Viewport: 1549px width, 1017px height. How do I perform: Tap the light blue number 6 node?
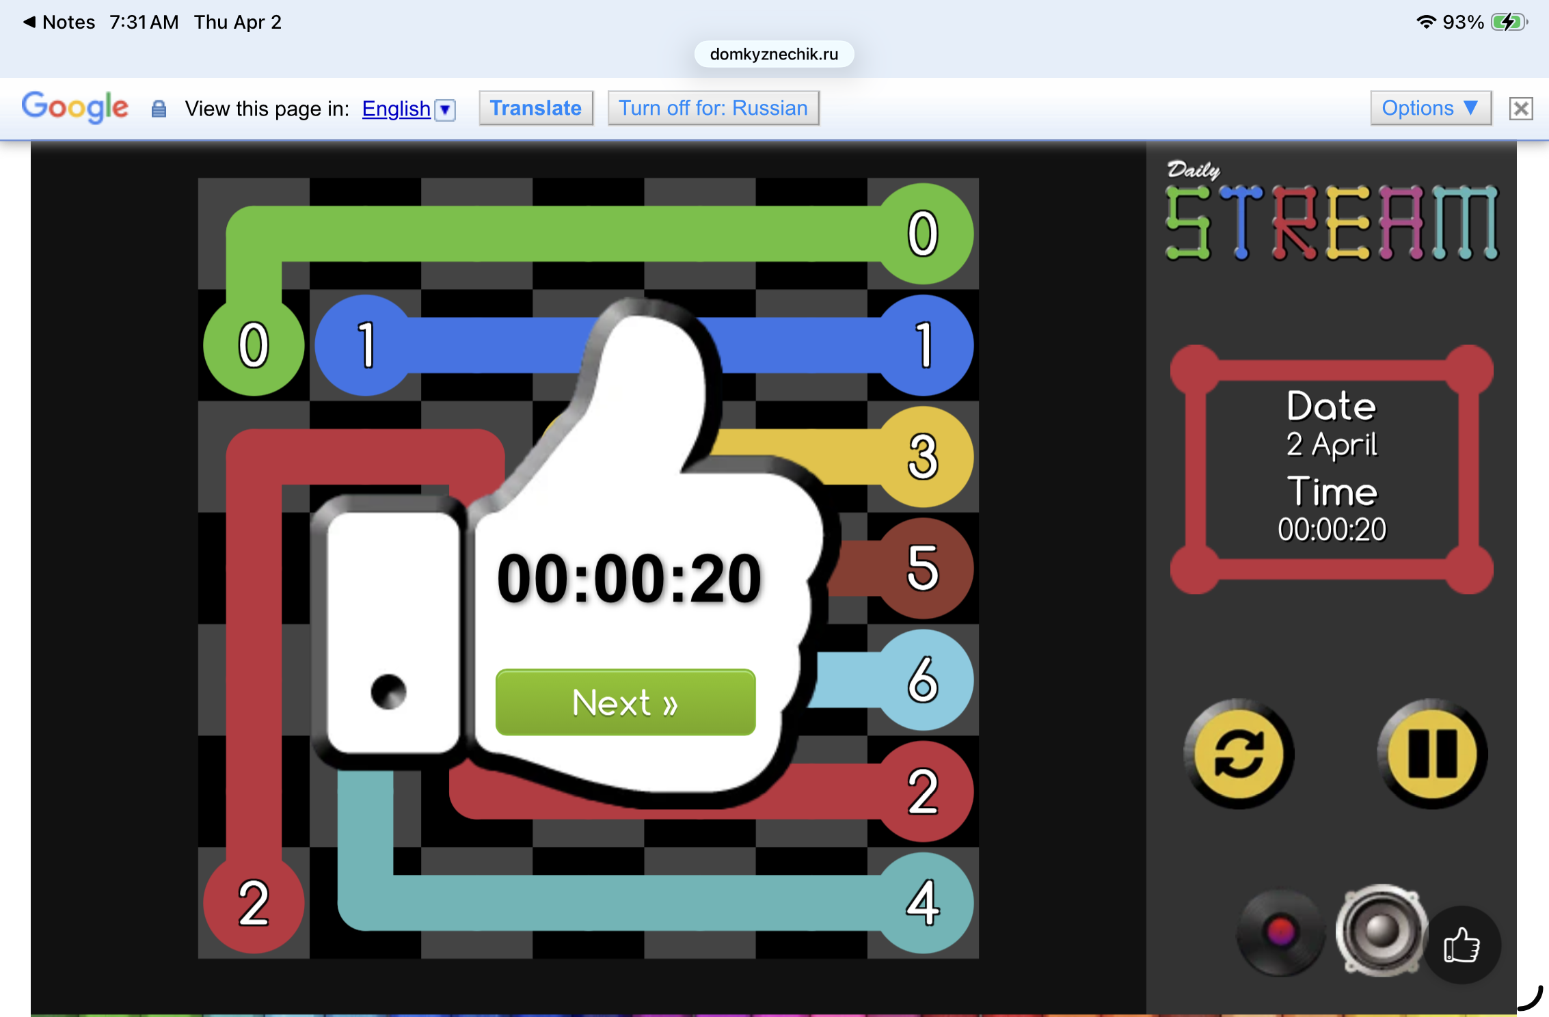(923, 679)
